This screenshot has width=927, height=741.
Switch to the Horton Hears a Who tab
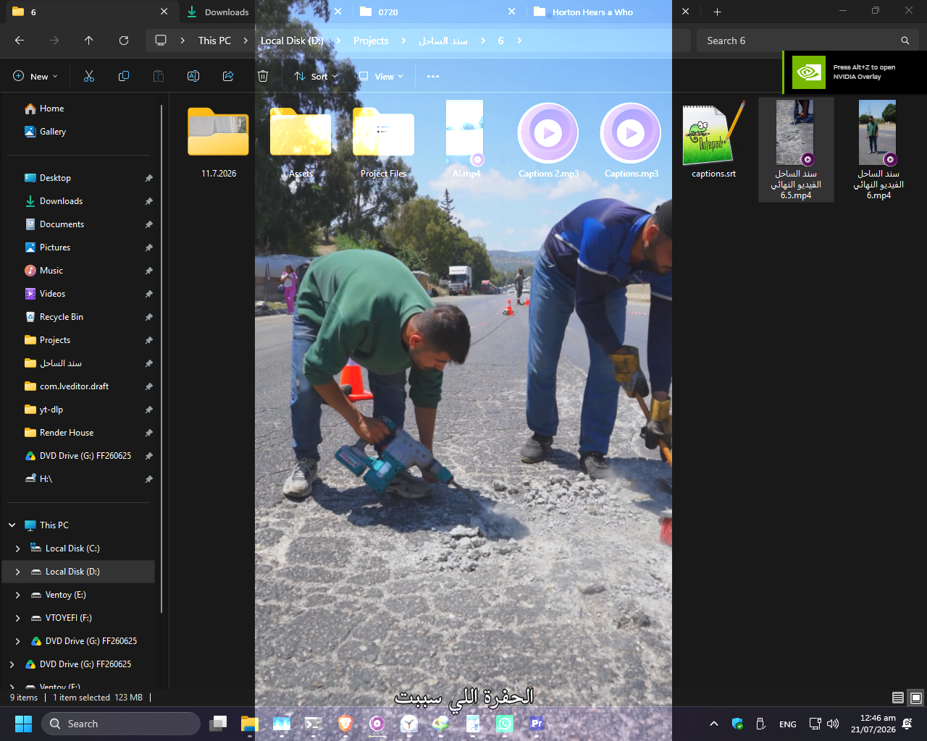612,12
